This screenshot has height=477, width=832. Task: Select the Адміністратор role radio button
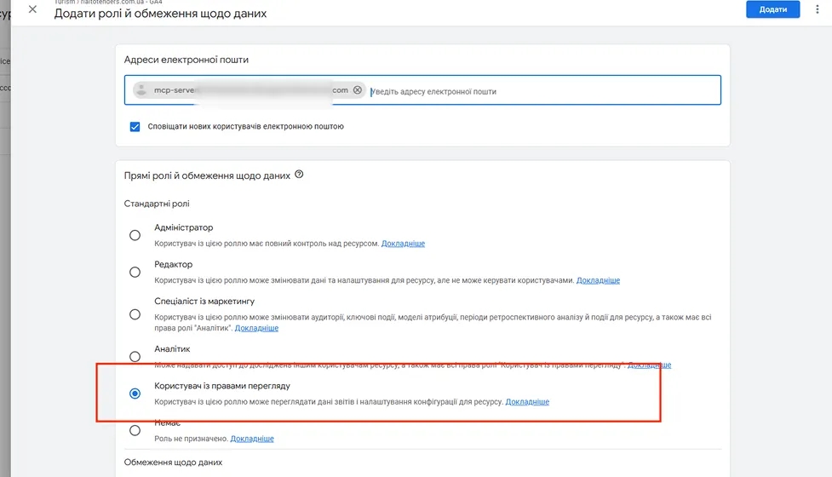(135, 235)
